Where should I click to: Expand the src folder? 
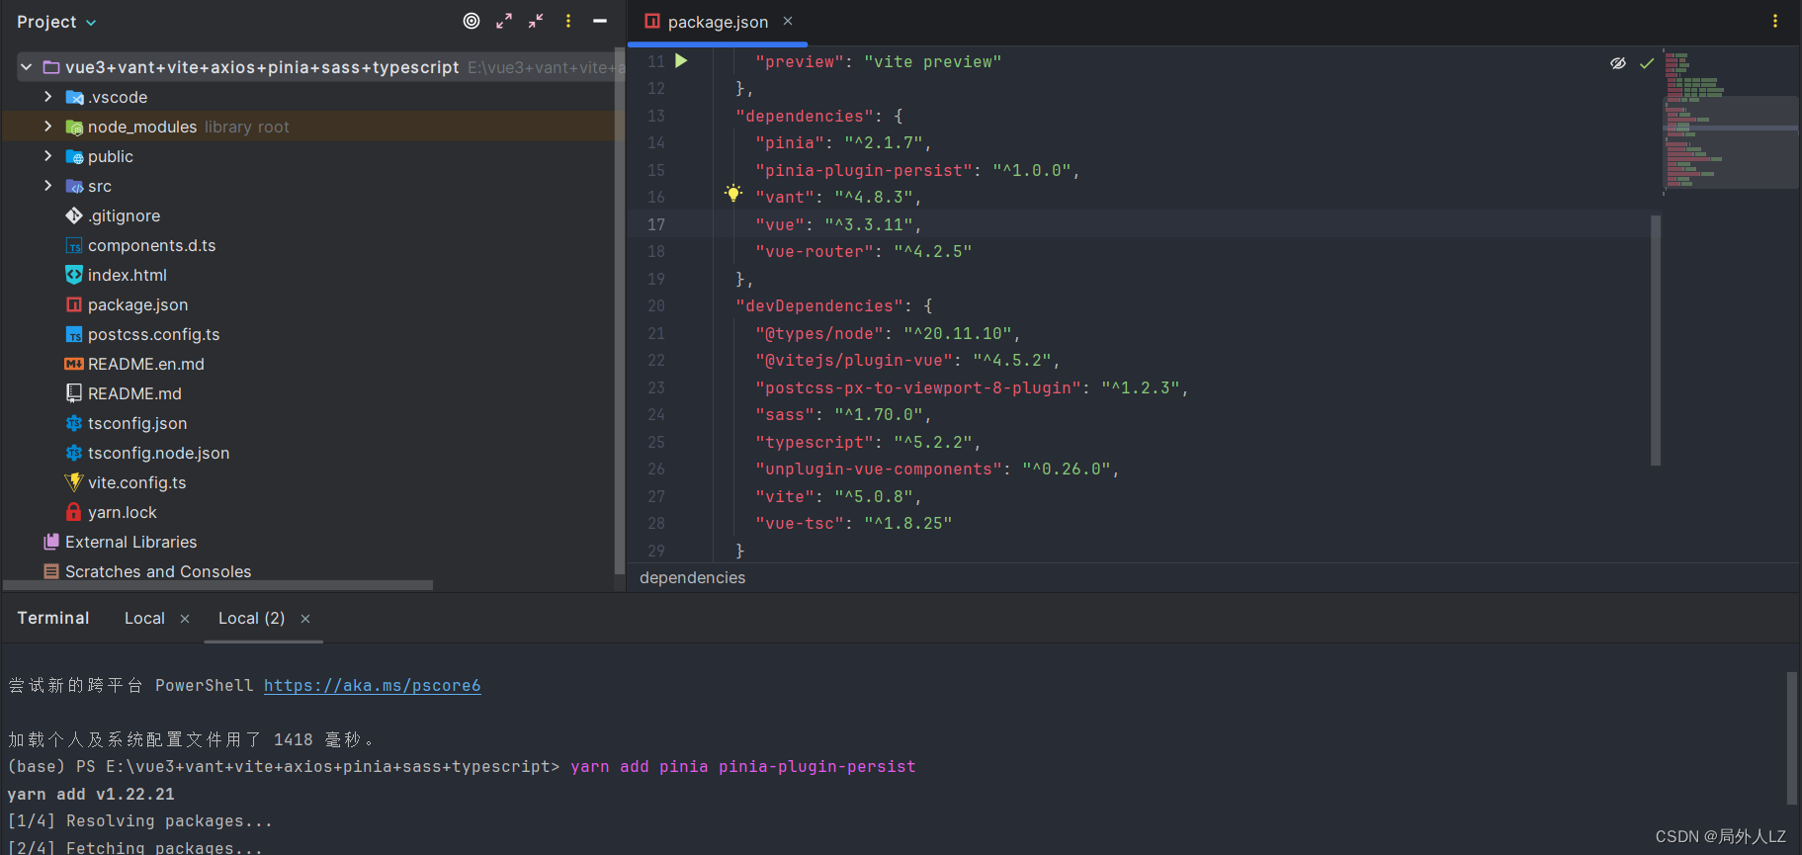pos(47,186)
